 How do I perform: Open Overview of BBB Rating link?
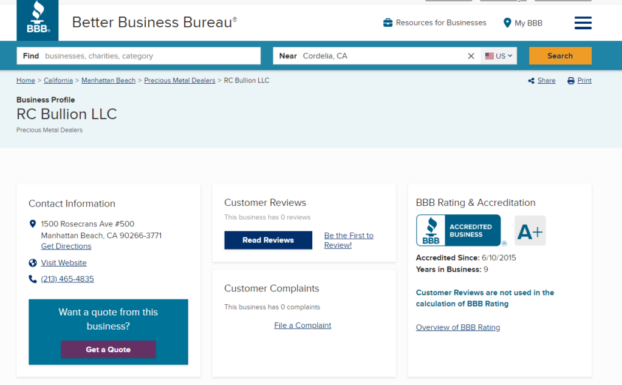[458, 327]
